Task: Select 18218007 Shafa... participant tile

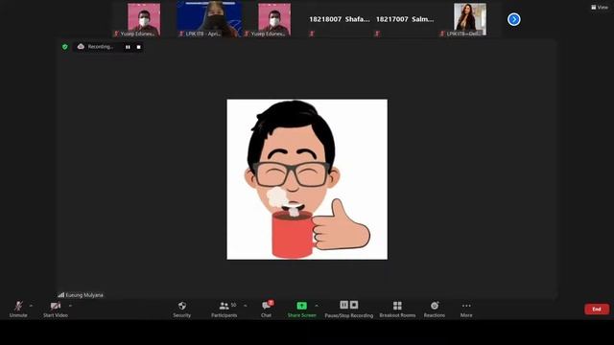Action: (339, 19)
